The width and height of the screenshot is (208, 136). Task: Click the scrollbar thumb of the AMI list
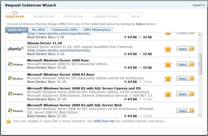tap(200, 64)
